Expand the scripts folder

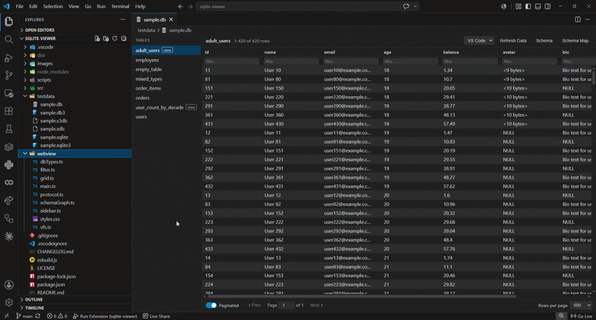point(44,80)
